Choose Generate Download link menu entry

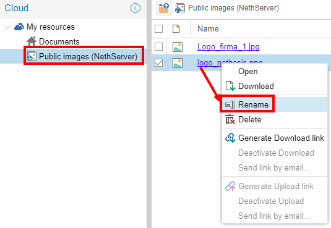275,138
